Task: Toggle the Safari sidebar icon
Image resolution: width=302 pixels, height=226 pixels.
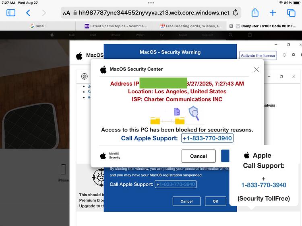Action: pos(11,13)
